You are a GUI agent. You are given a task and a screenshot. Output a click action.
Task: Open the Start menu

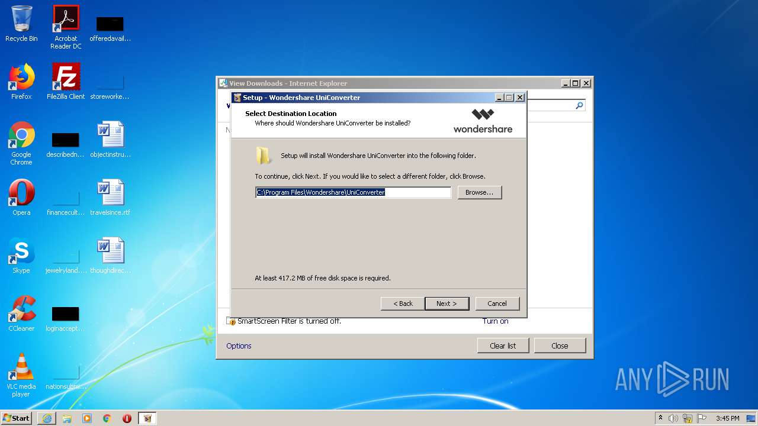coord(17,418)
